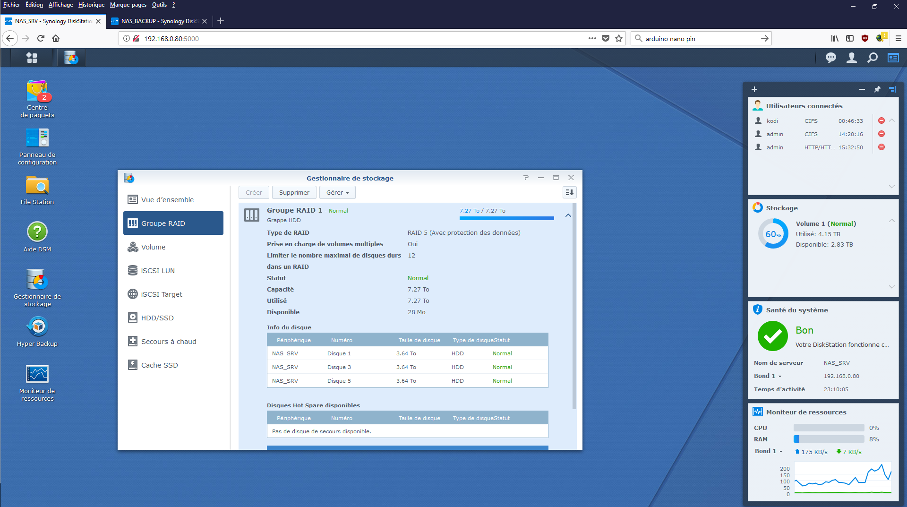Image resolution: width=907 pixels, height=507 pixels.
Task: Open the Gérer dropdown button
Action: 337,192
